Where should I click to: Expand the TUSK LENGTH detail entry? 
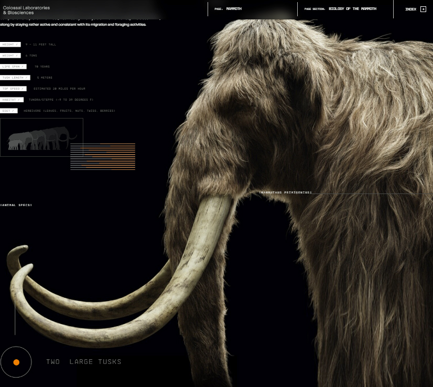[x=16, y=78]
